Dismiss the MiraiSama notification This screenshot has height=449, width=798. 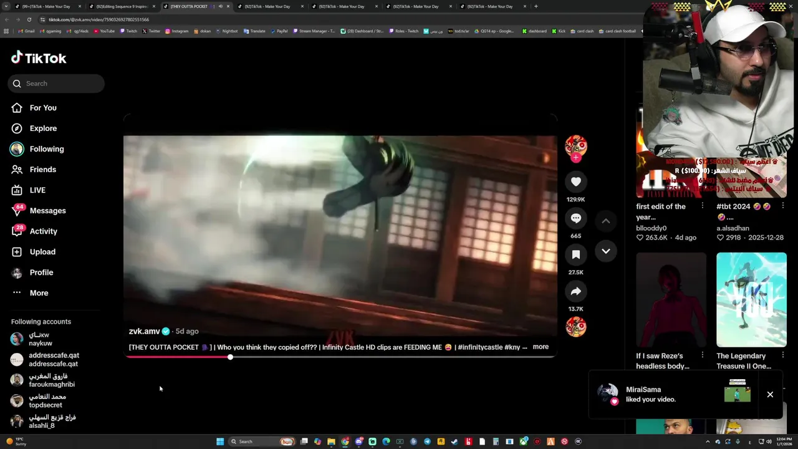770,394
